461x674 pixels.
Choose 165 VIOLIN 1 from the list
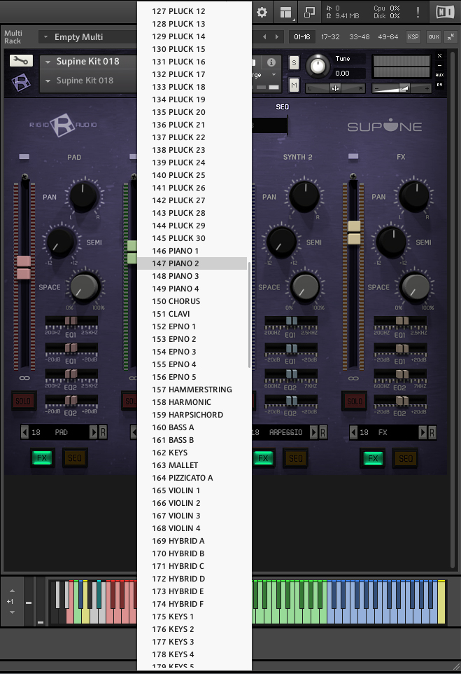click(192, 490)
